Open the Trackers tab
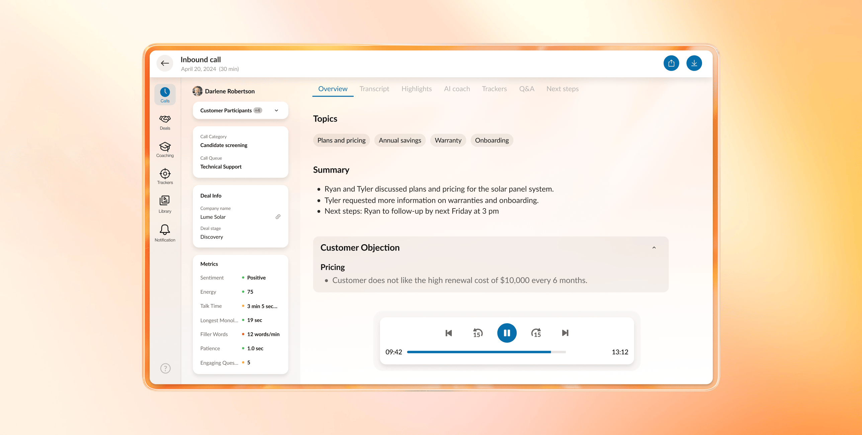The height and width of the screenshot is (435, 862). point(494,89)
